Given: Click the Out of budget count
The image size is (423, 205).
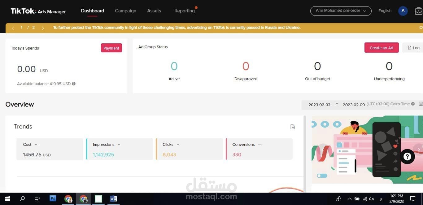Looking at the screenshot, I should (x=317, y=66).
